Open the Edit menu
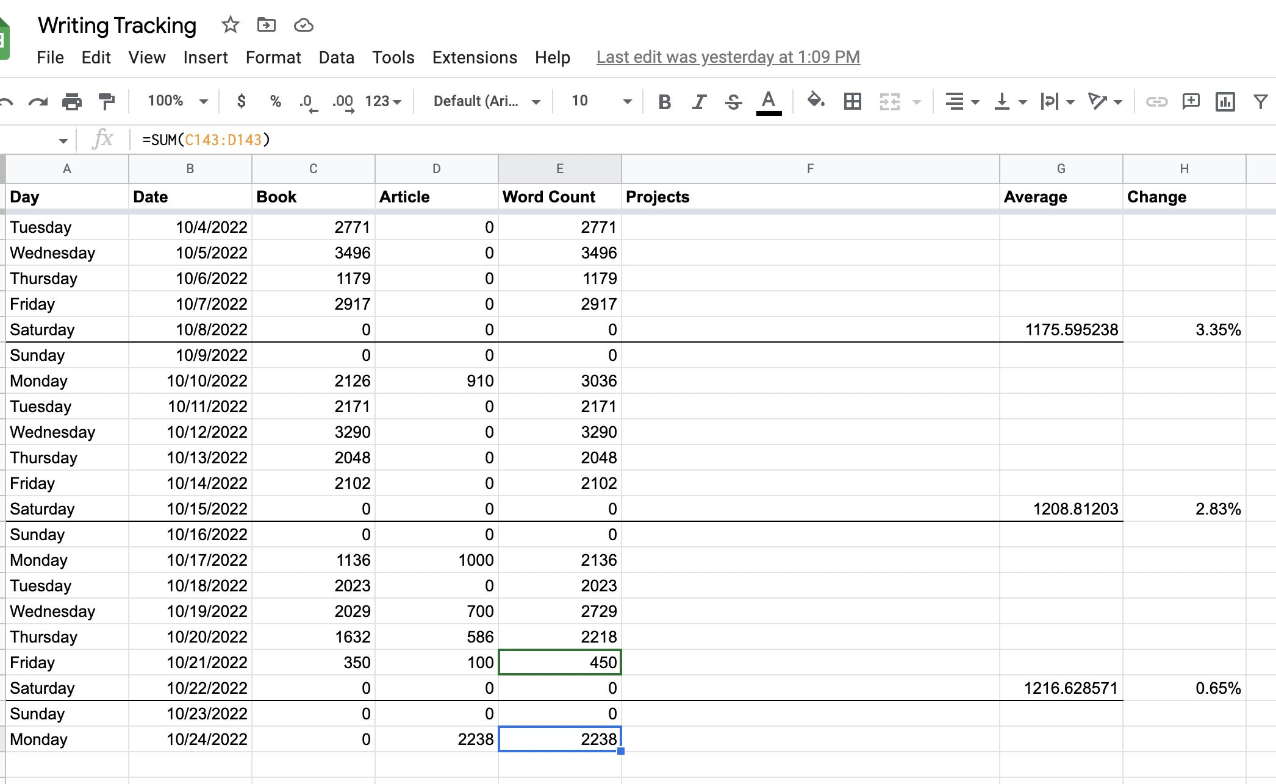 coord(96,57)
